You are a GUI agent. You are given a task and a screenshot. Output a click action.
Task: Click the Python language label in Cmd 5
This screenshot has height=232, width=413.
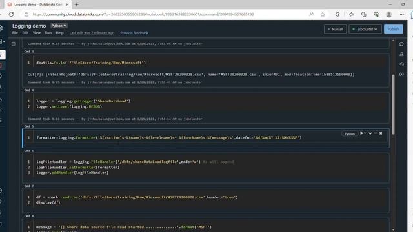tap(350, 133)
